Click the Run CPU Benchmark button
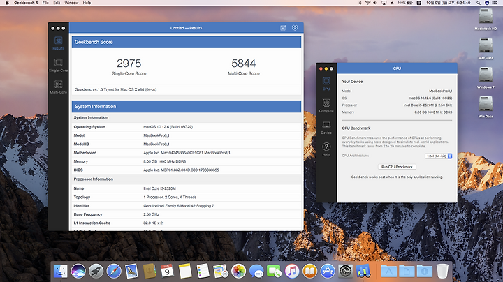The width and height of the screenshot is (503, 282). (x=397, y=167)
